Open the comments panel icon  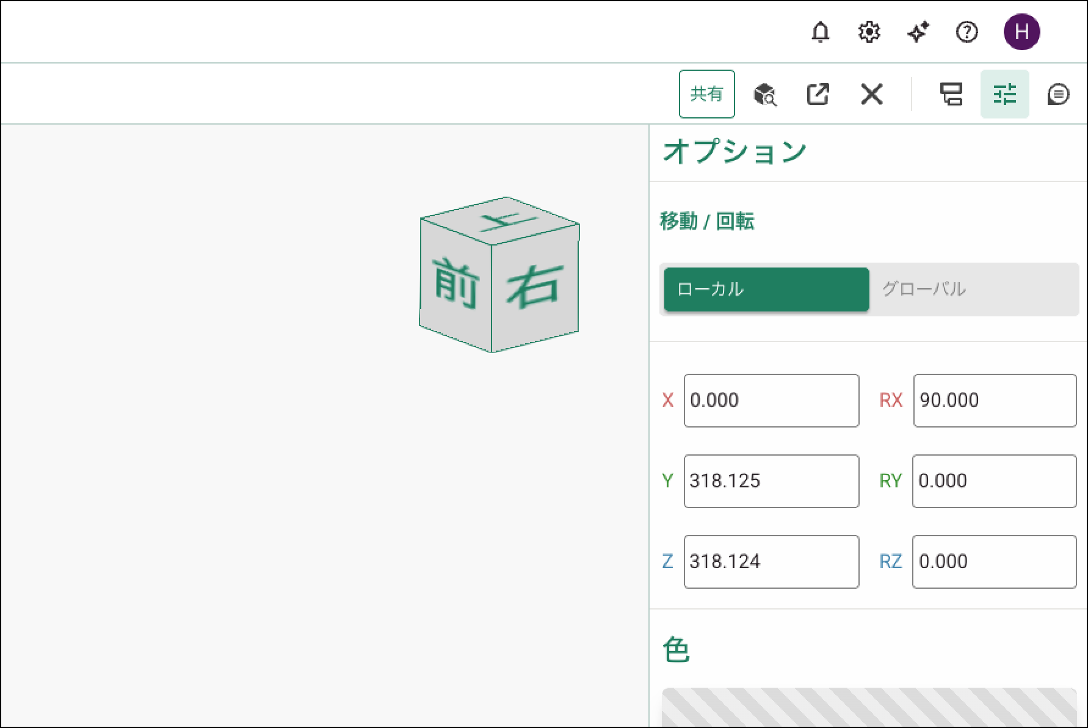1057,95
